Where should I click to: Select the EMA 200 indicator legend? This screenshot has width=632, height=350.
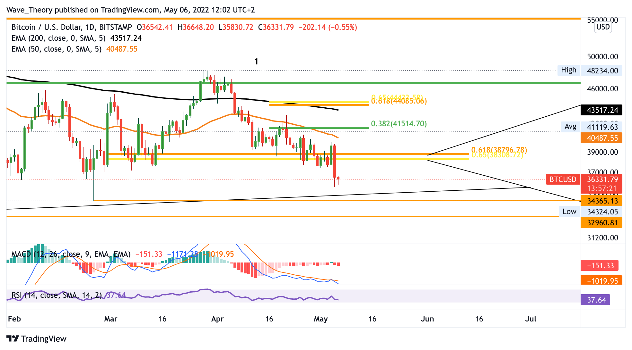click(x=58, y=38)
